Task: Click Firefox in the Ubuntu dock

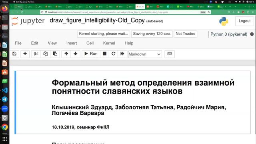Action: click(x=4, y=8)
